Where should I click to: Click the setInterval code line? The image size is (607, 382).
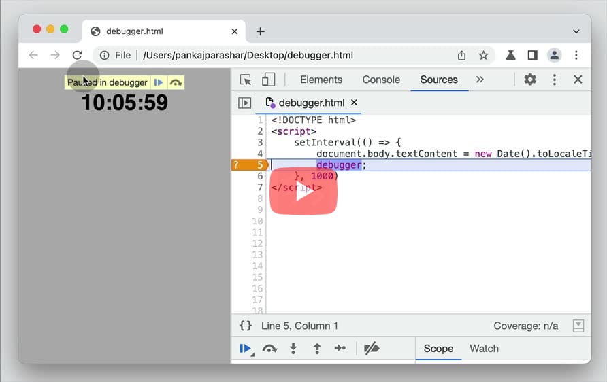click(347, 142)
